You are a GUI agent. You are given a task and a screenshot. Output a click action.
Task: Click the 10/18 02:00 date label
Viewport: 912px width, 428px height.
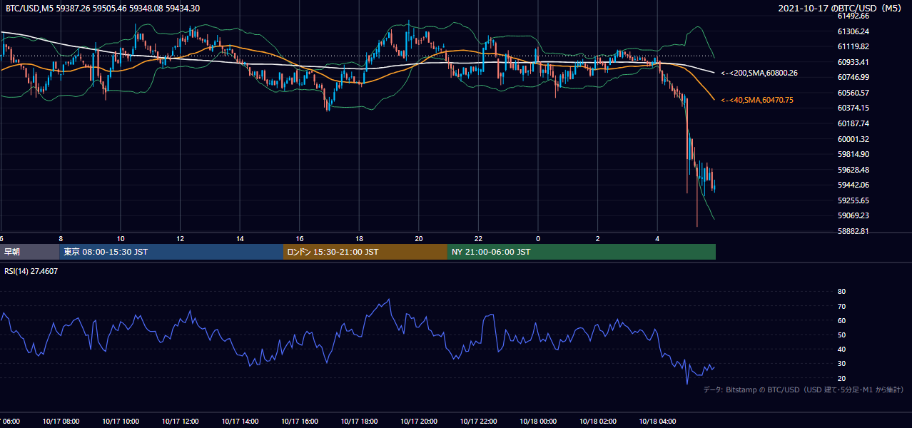(598, 422)
